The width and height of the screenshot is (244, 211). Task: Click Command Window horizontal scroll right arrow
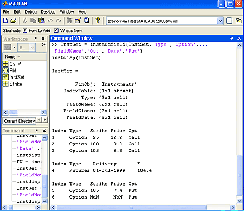(x=233, y=207)
